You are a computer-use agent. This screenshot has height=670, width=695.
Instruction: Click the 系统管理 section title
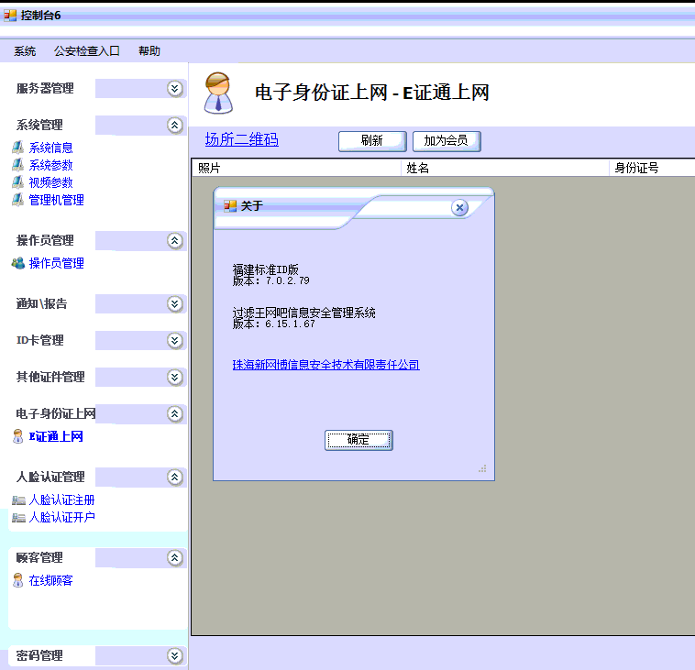click(x=39, y=125)
